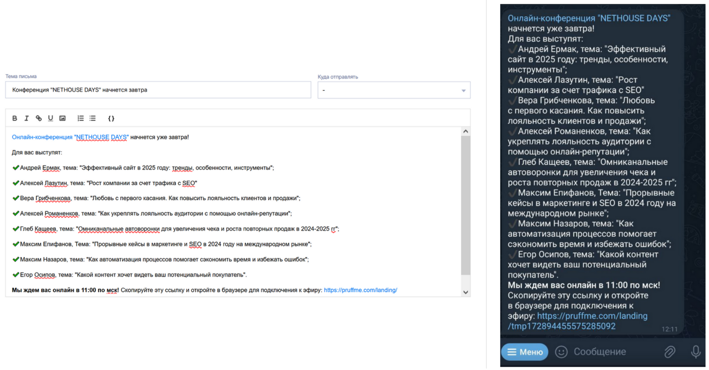Click the 'Максим Епифанов' line in the editor
Image resolution: width=709 pixels, height=370 pixels.
coord(162,244)
